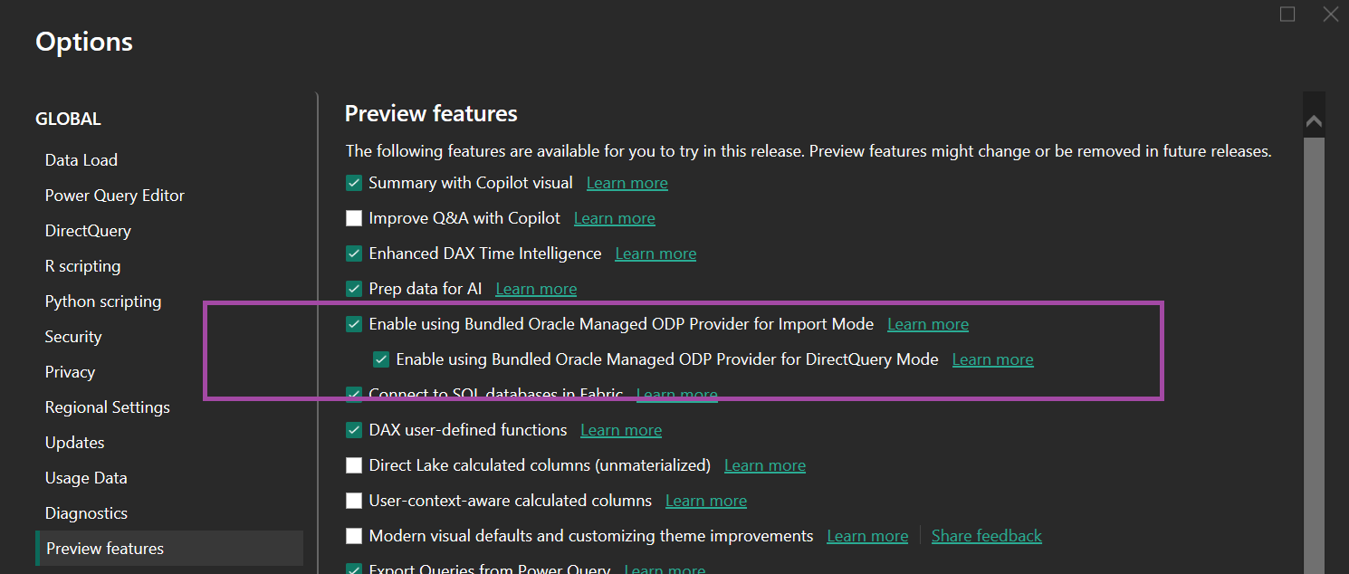Screen dimensions: 1349x574
Task: Click the scrollbar up arrow
Action: click(1314, 120)
